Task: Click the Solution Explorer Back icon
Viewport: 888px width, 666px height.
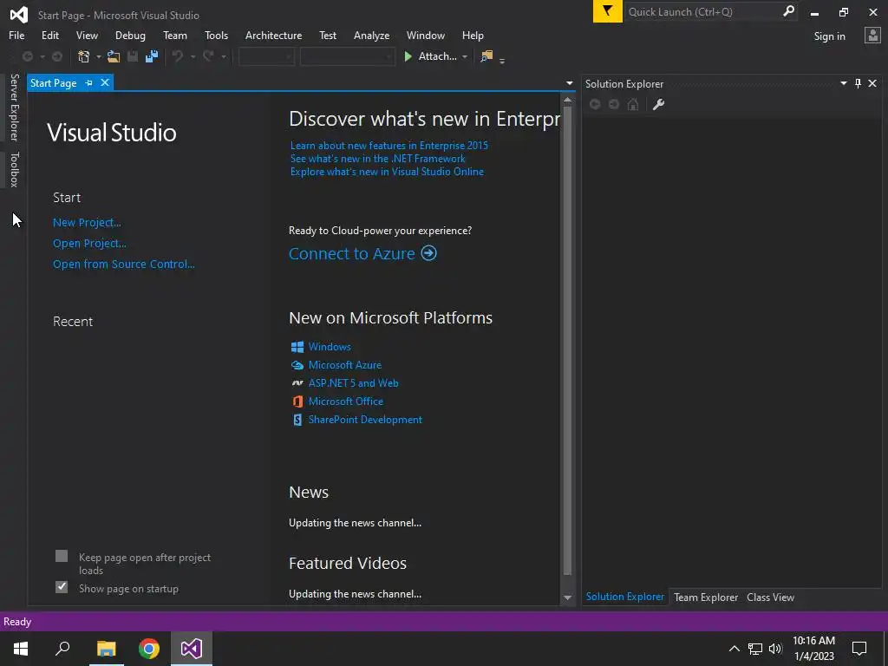Action: coord(595,104)
